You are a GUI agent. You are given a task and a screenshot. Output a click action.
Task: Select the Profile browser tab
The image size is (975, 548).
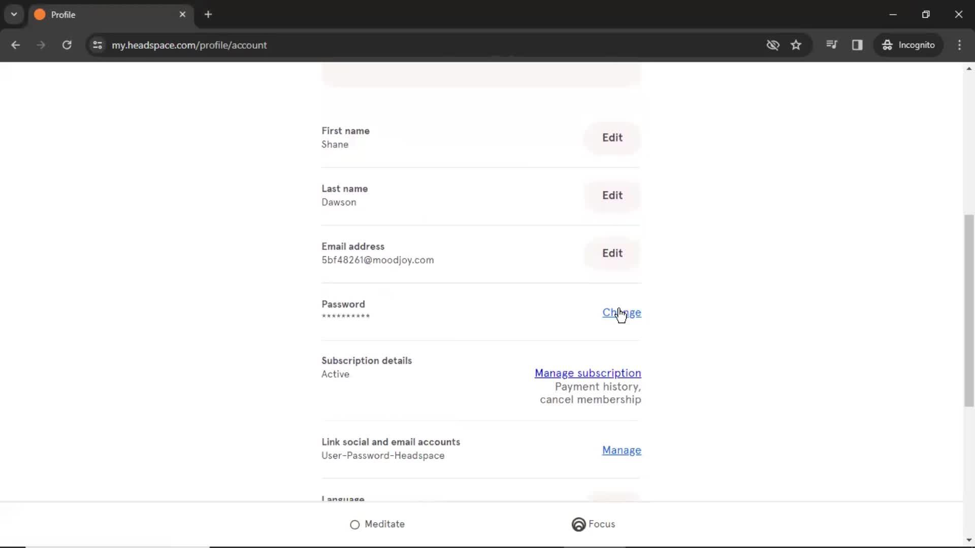point(111,15)
